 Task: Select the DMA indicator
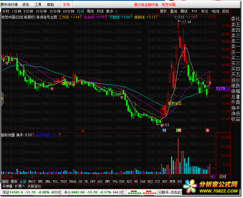pyautogui.click(x=48, y=181)
